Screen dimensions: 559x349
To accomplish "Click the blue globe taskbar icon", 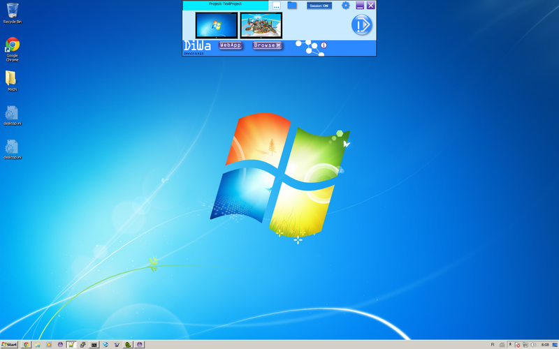I will click(x=106, y=344).
